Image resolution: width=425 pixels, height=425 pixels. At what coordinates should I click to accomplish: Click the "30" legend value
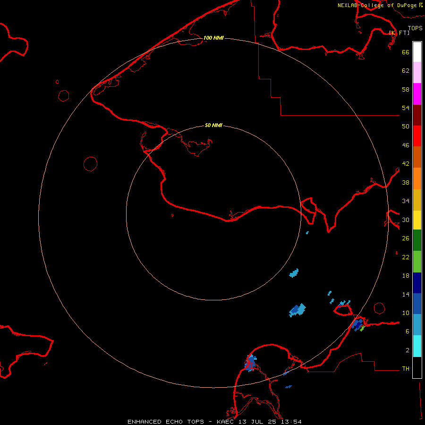pos(406,220)
